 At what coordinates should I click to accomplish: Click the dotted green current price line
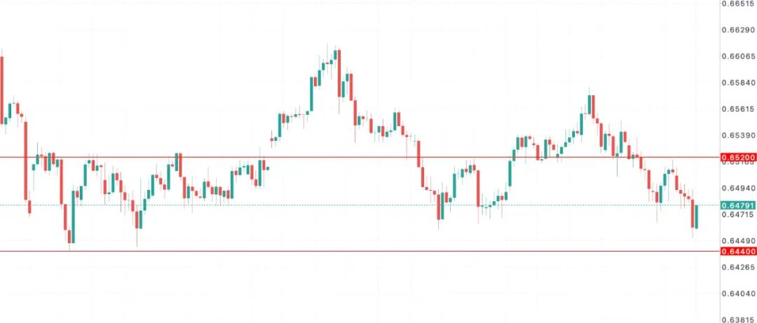pos(350,205)
